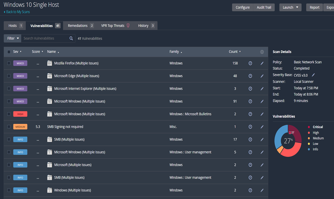
Task: Click the Report button
Action: pyautogui.click(x=314, y=7)
